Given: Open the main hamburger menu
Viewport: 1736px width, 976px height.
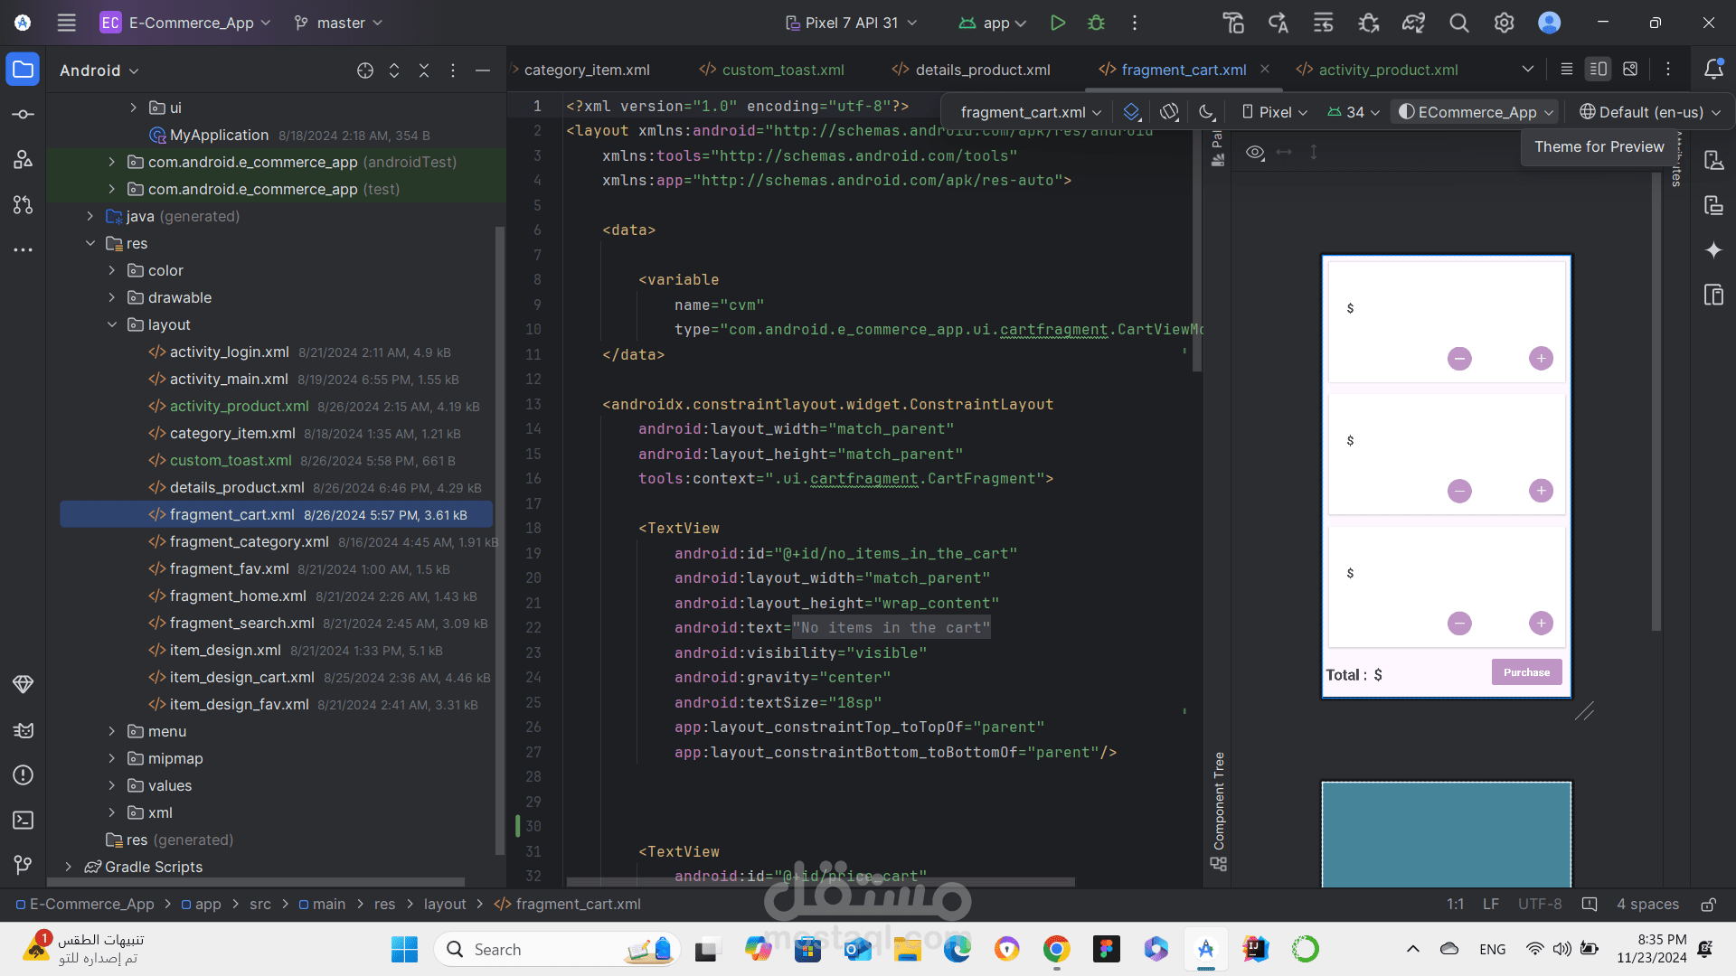Looking at the screenshot, I should 66,23.
